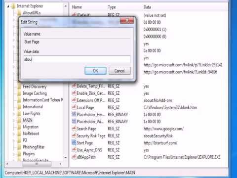Expand the NoReboot tree node

[x=14, y=133]
